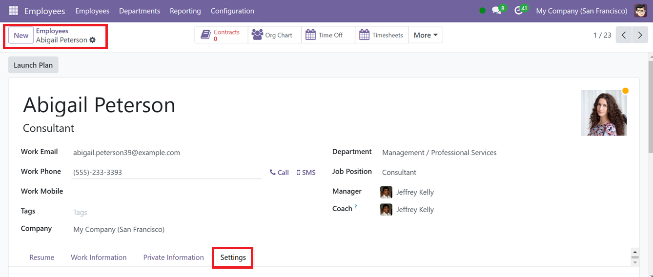Click the Employees app title in navbar
This screenshot has height=277, width=653.
44,11
